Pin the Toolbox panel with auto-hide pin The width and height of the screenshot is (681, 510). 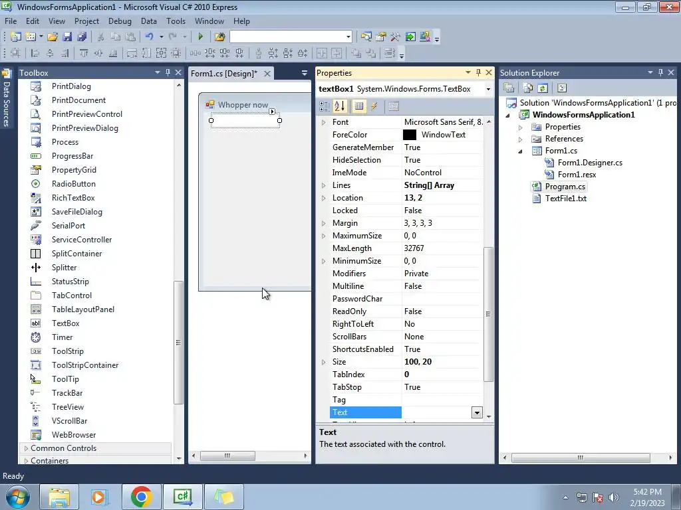168,73
